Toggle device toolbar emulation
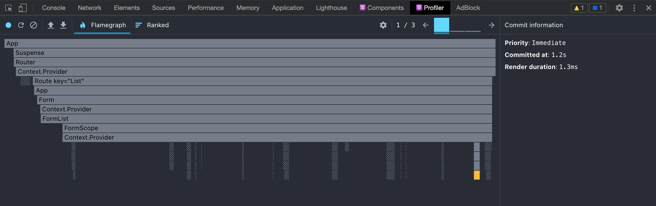The width and height of the screenshot is (656, 206). pos(23,8)
